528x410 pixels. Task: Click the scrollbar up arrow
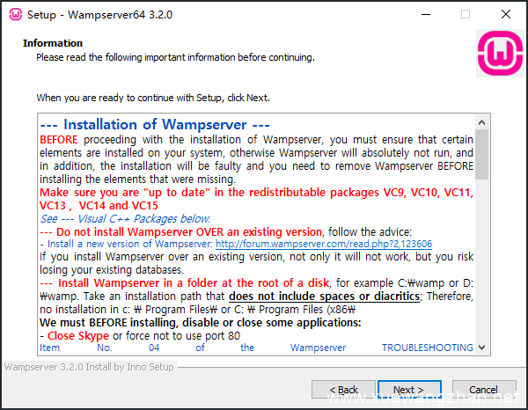pyautogui.click(x=482, y=121)
